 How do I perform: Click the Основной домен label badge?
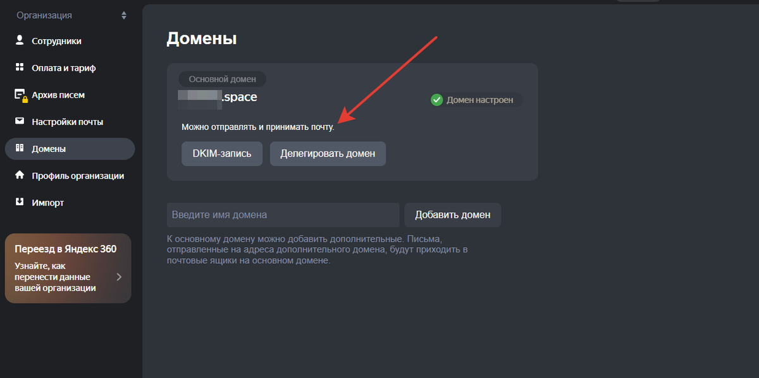coord(223,80)
